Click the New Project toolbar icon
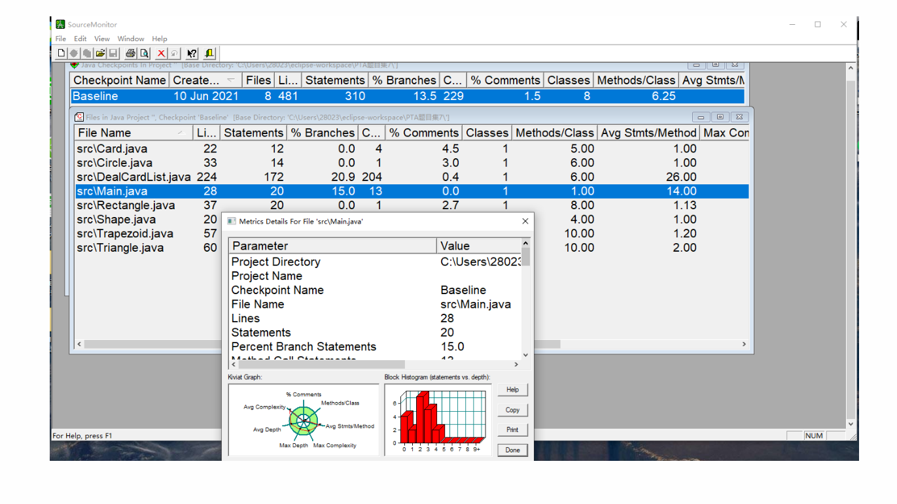 61,53
